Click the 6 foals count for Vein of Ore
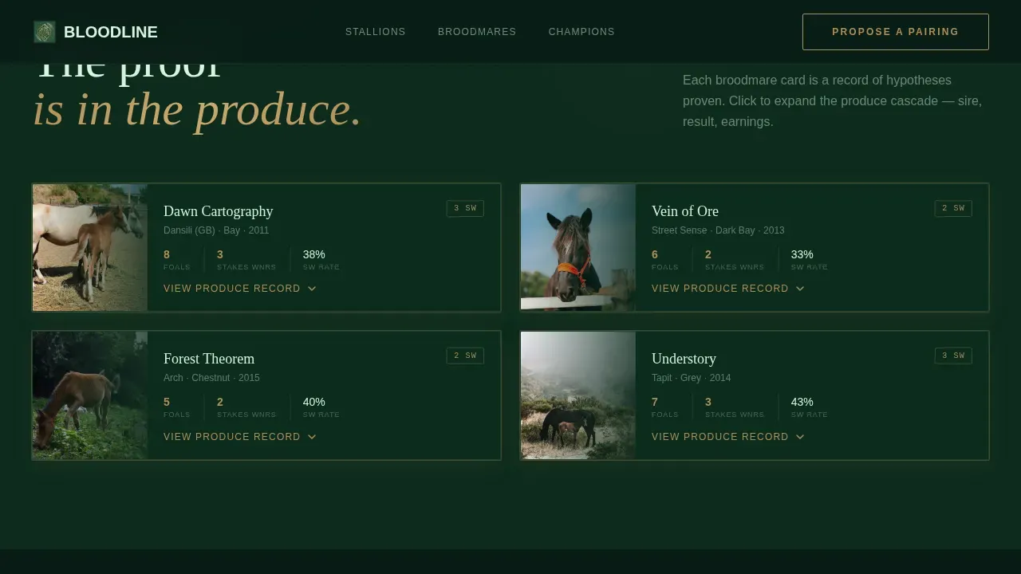Image resolution: width=1021 pixels, height=574 pixels. [x=655, y=254]
